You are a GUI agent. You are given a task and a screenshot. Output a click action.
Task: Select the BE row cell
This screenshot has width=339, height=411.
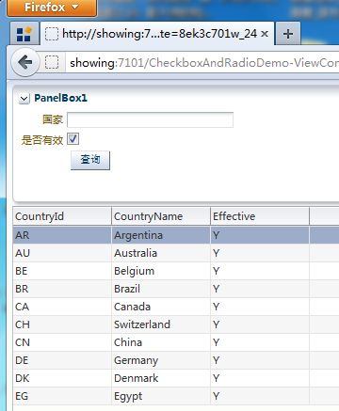click(62, 271)
